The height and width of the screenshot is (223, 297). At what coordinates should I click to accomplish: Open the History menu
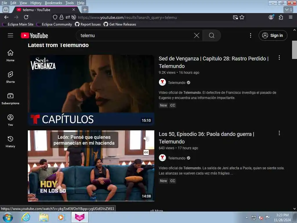[x=36, y=3]
